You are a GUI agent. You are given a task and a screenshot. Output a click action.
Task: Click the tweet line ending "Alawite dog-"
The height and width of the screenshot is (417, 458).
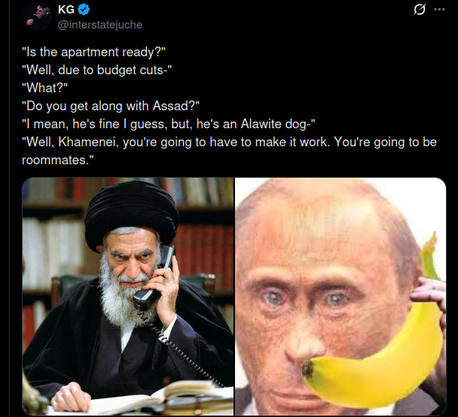click(x=169, y=124)
